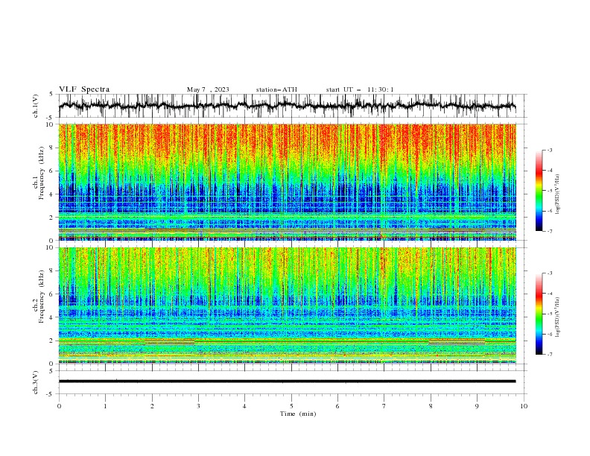Click the time axis tick label "7"
Viewport: 590px width, 456px height.
point(384,406)
